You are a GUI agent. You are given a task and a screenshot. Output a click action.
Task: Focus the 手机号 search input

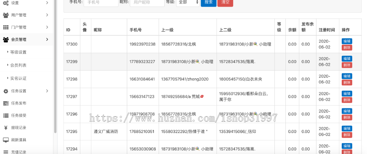(101, 2)
